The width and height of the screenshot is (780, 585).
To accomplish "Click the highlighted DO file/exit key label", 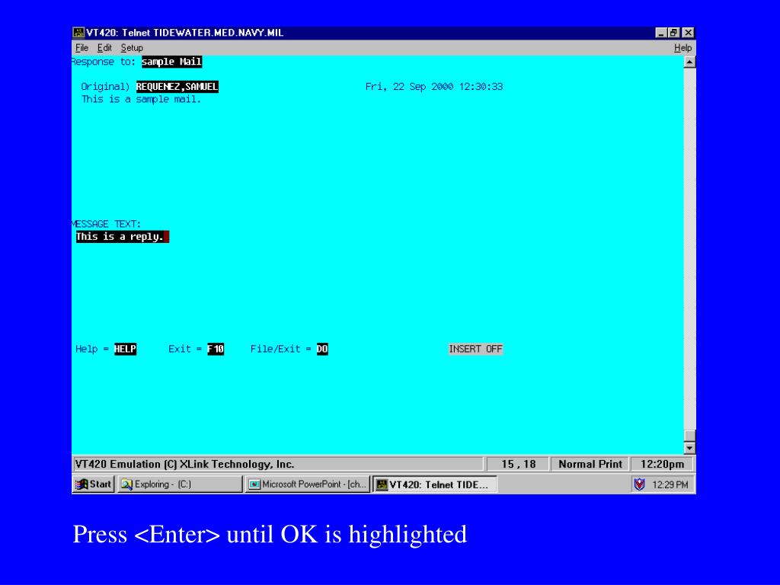I will pyautogui.click(x=322, y=349).
